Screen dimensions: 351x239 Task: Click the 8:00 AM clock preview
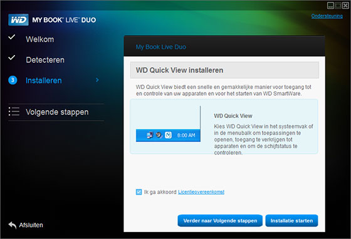coord(186,135)
